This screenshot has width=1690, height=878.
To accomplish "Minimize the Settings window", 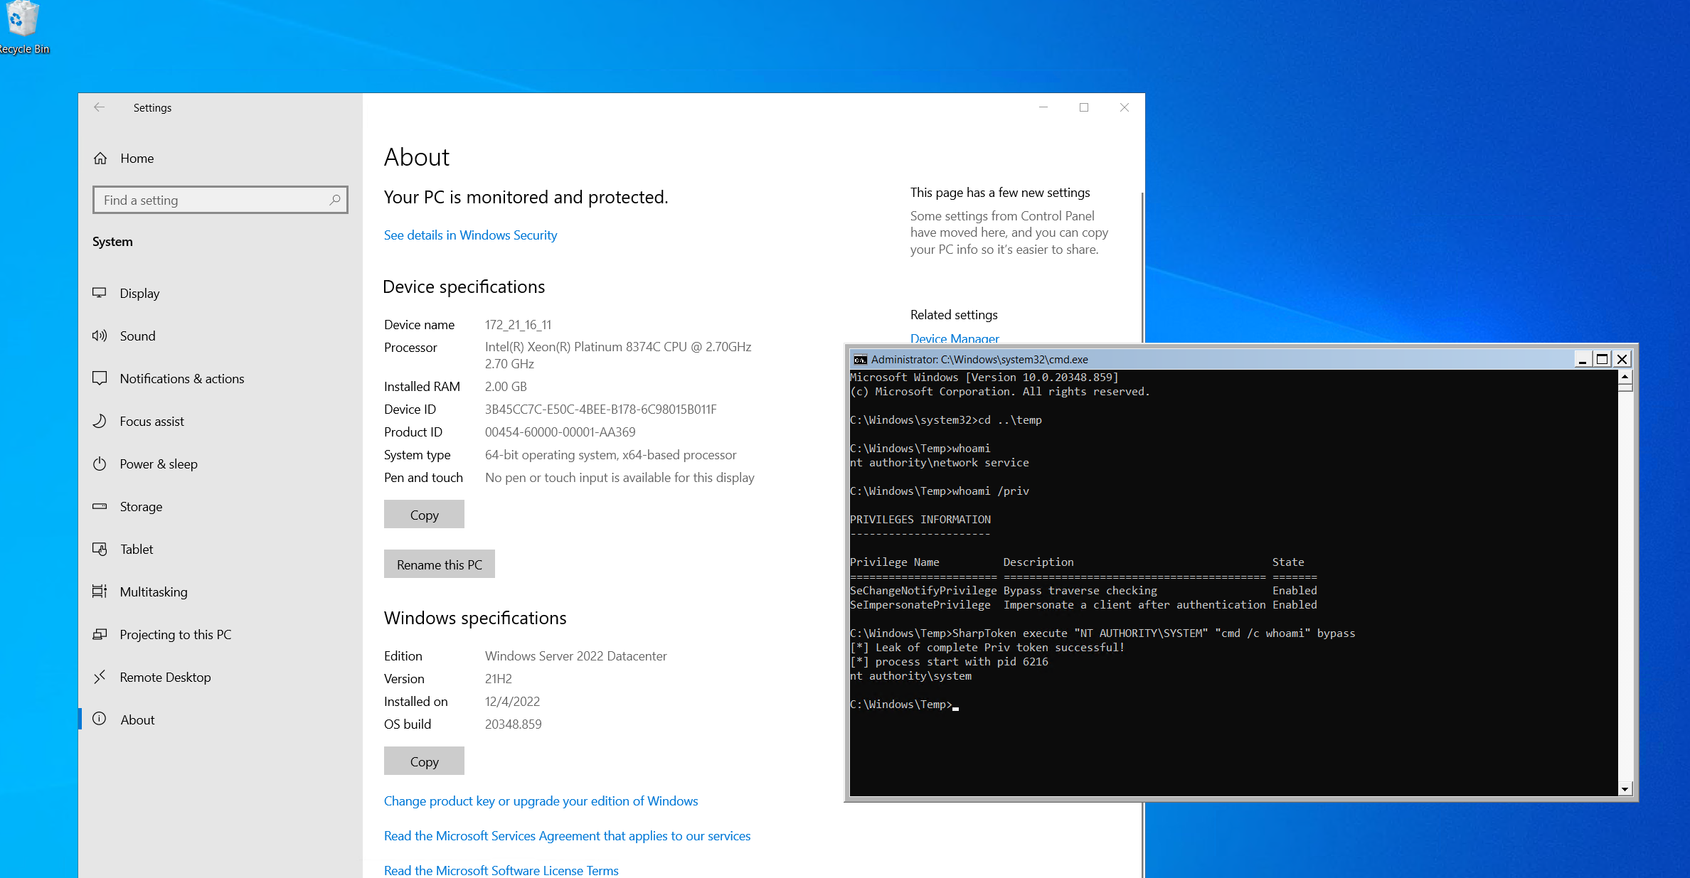I will [1043, 107].
